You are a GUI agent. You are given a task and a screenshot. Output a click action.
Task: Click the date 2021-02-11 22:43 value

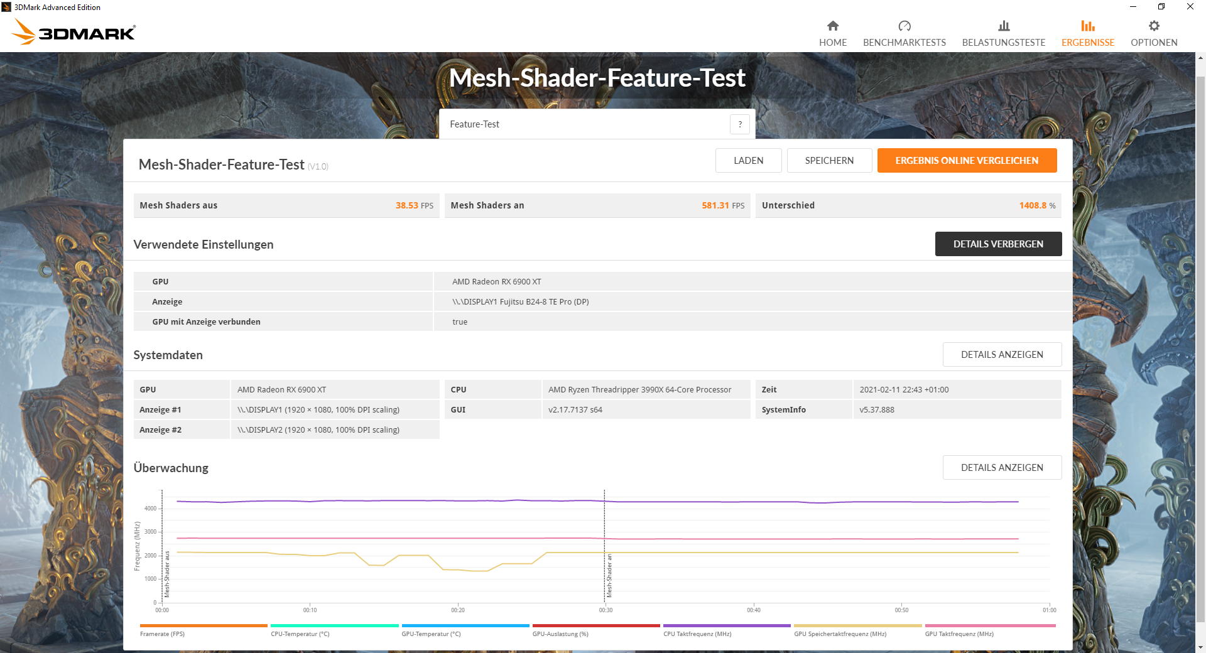pyautogui.click(x=904, y=390)
